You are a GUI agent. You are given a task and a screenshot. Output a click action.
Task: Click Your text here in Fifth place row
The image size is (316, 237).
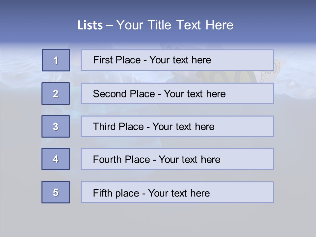point(179,193)
